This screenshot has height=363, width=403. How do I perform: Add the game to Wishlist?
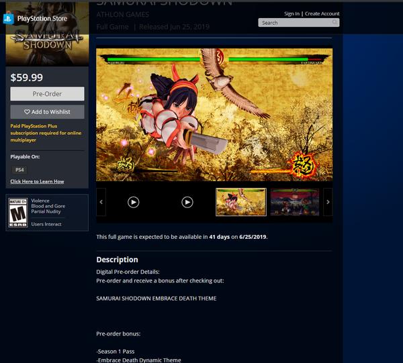pyautogui.click(x=47, y=112)
